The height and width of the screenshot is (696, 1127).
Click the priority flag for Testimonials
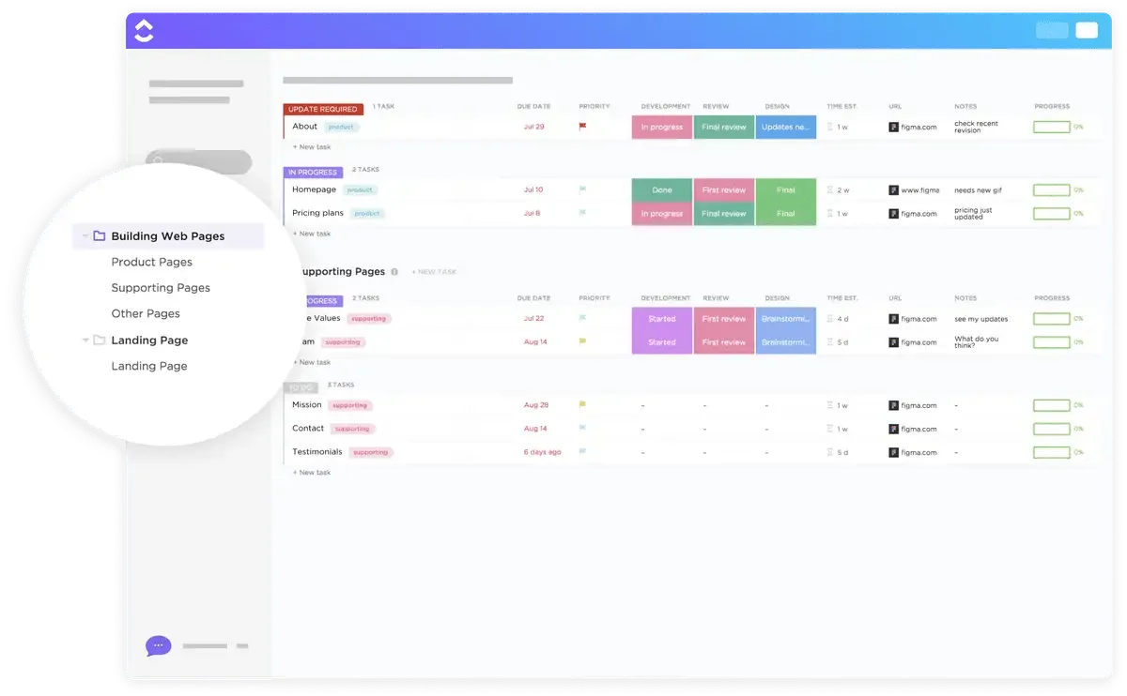(582, 452)
